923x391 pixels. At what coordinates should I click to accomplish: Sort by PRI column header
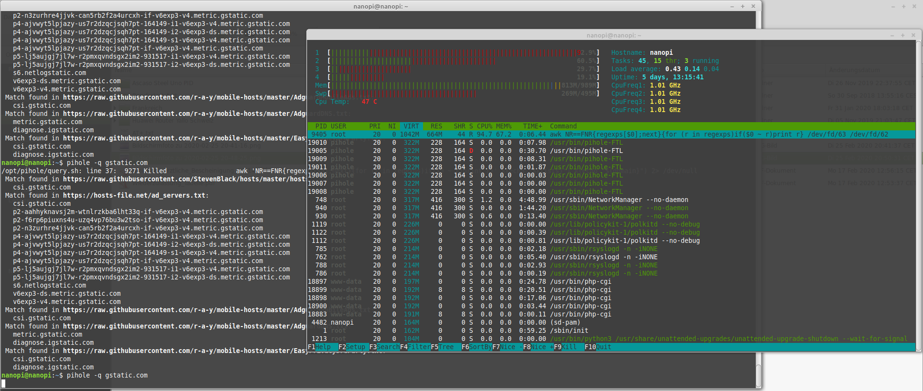(x=375, y=126)
